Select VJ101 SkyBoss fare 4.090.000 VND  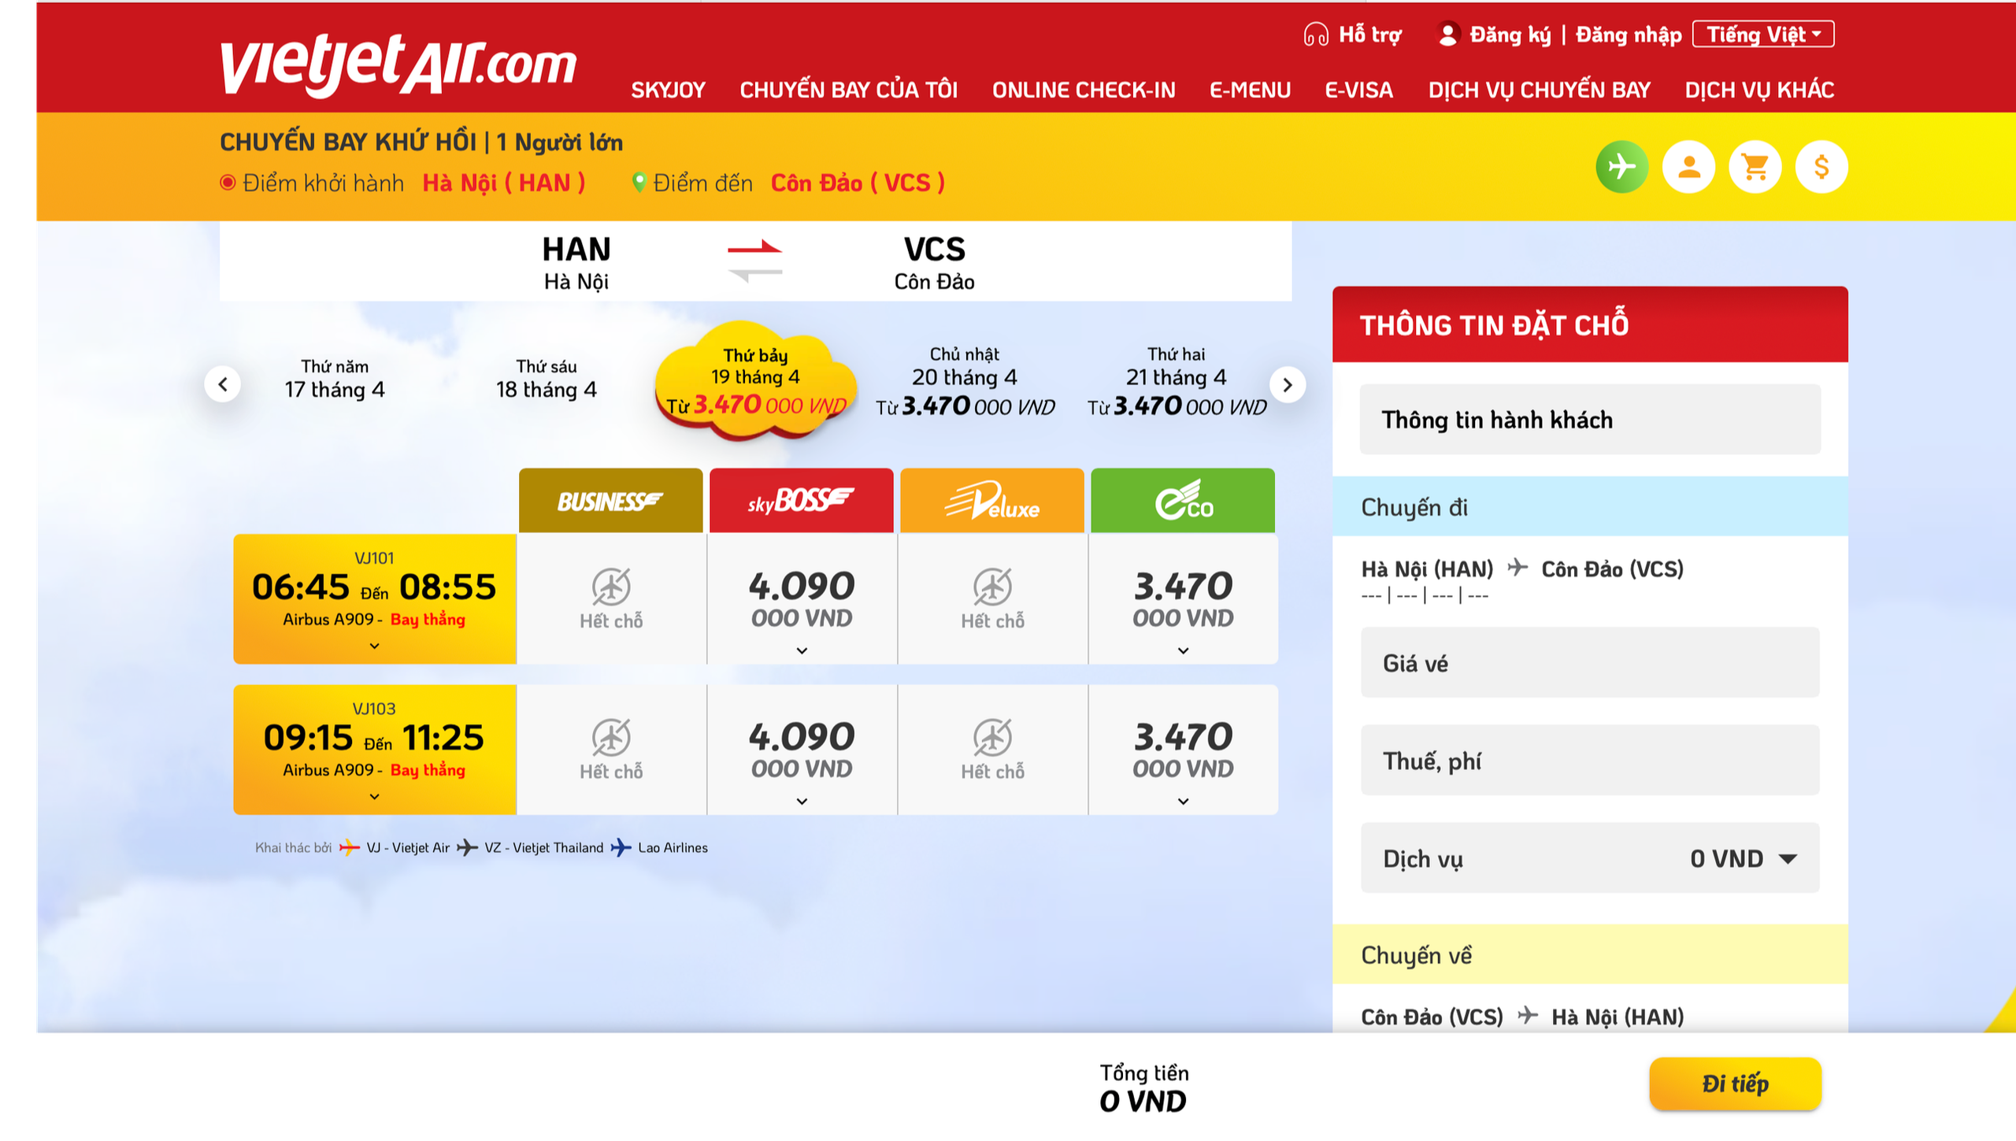[x=802, y=599]
